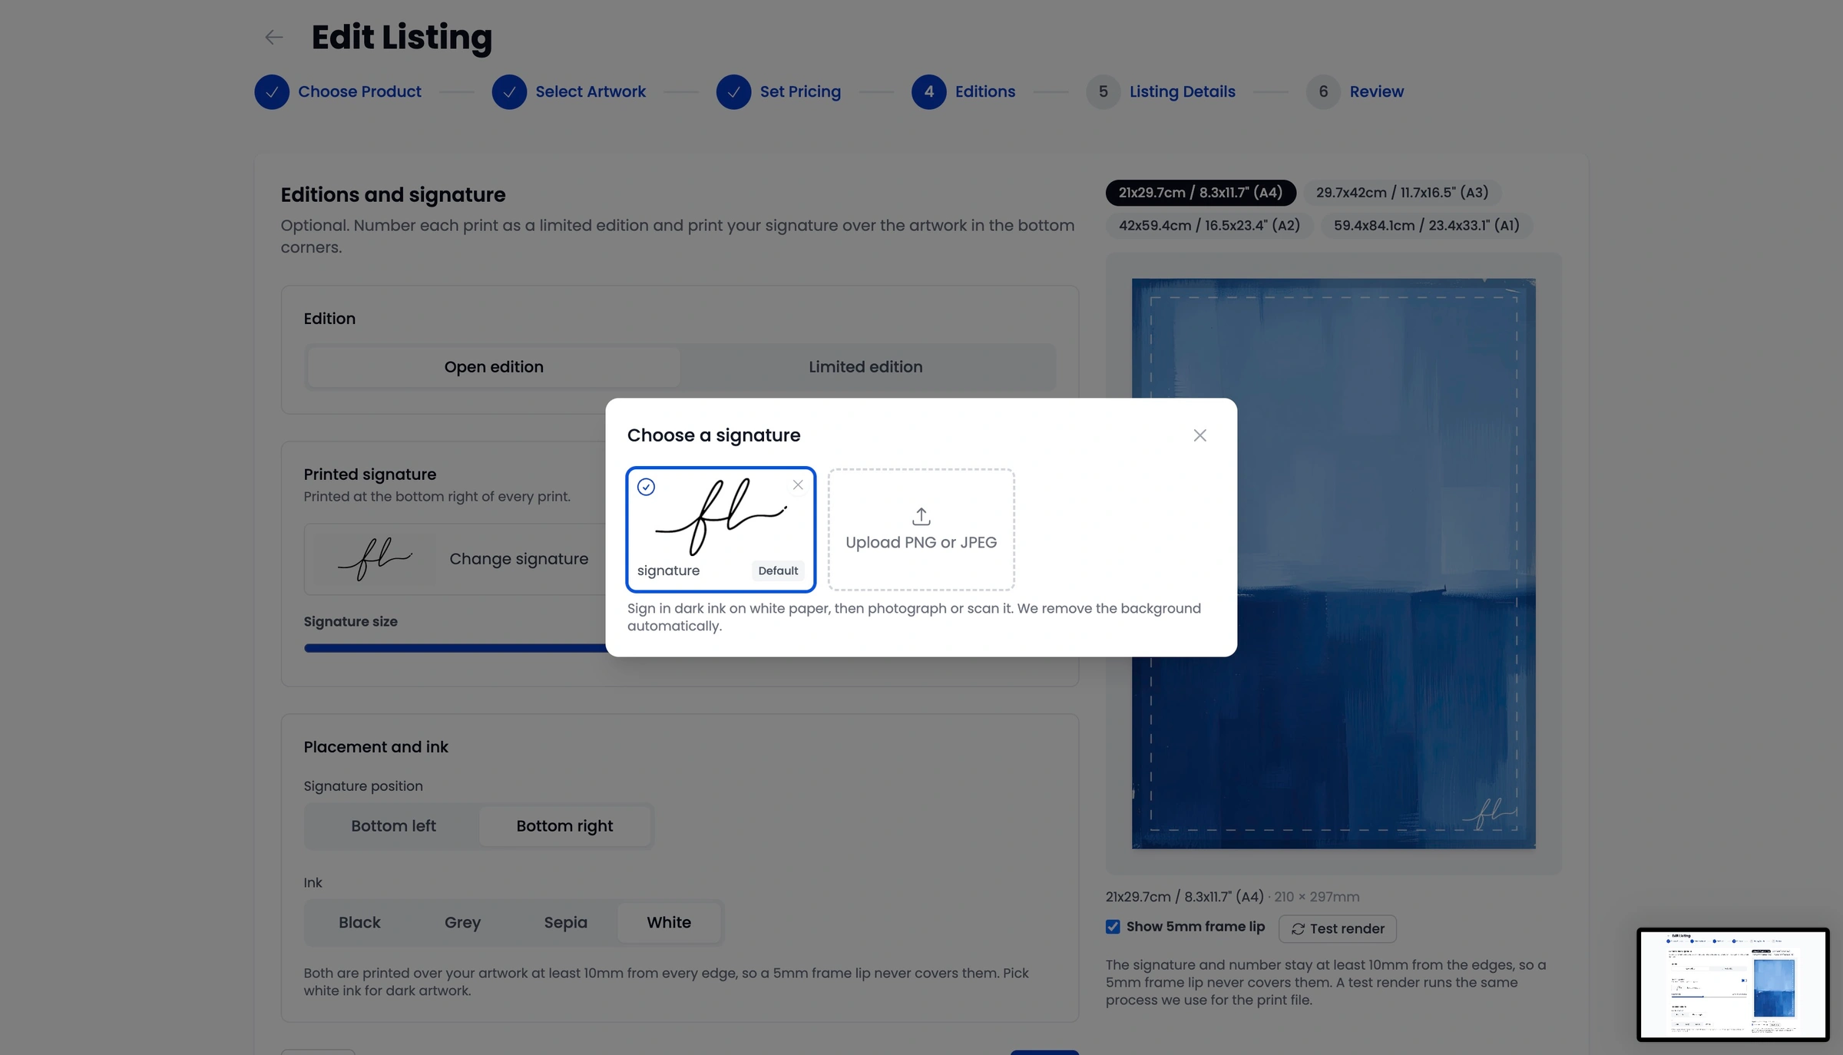
Task: Go to Choose Product step
Action: tap(359, 92)
